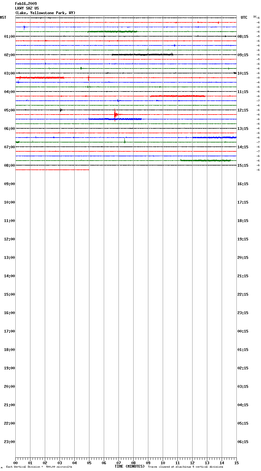261x471 pixels.
Task: Click the "TIME (MINUTES)" axis title
Action: pos(130,466)
